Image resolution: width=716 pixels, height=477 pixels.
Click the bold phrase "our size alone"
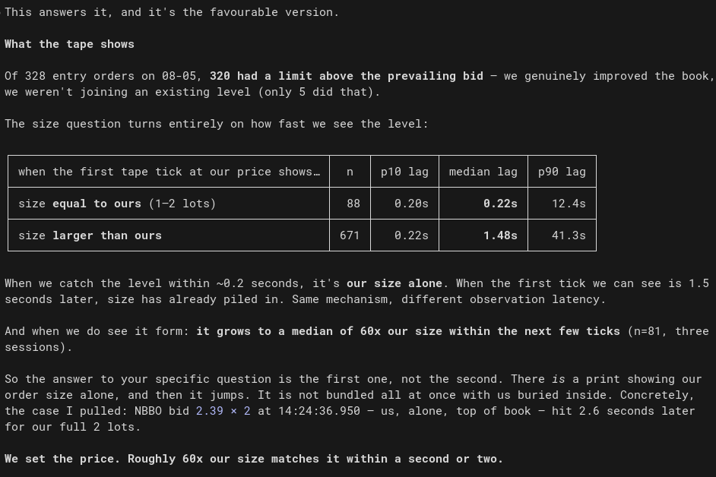[394, 283]
